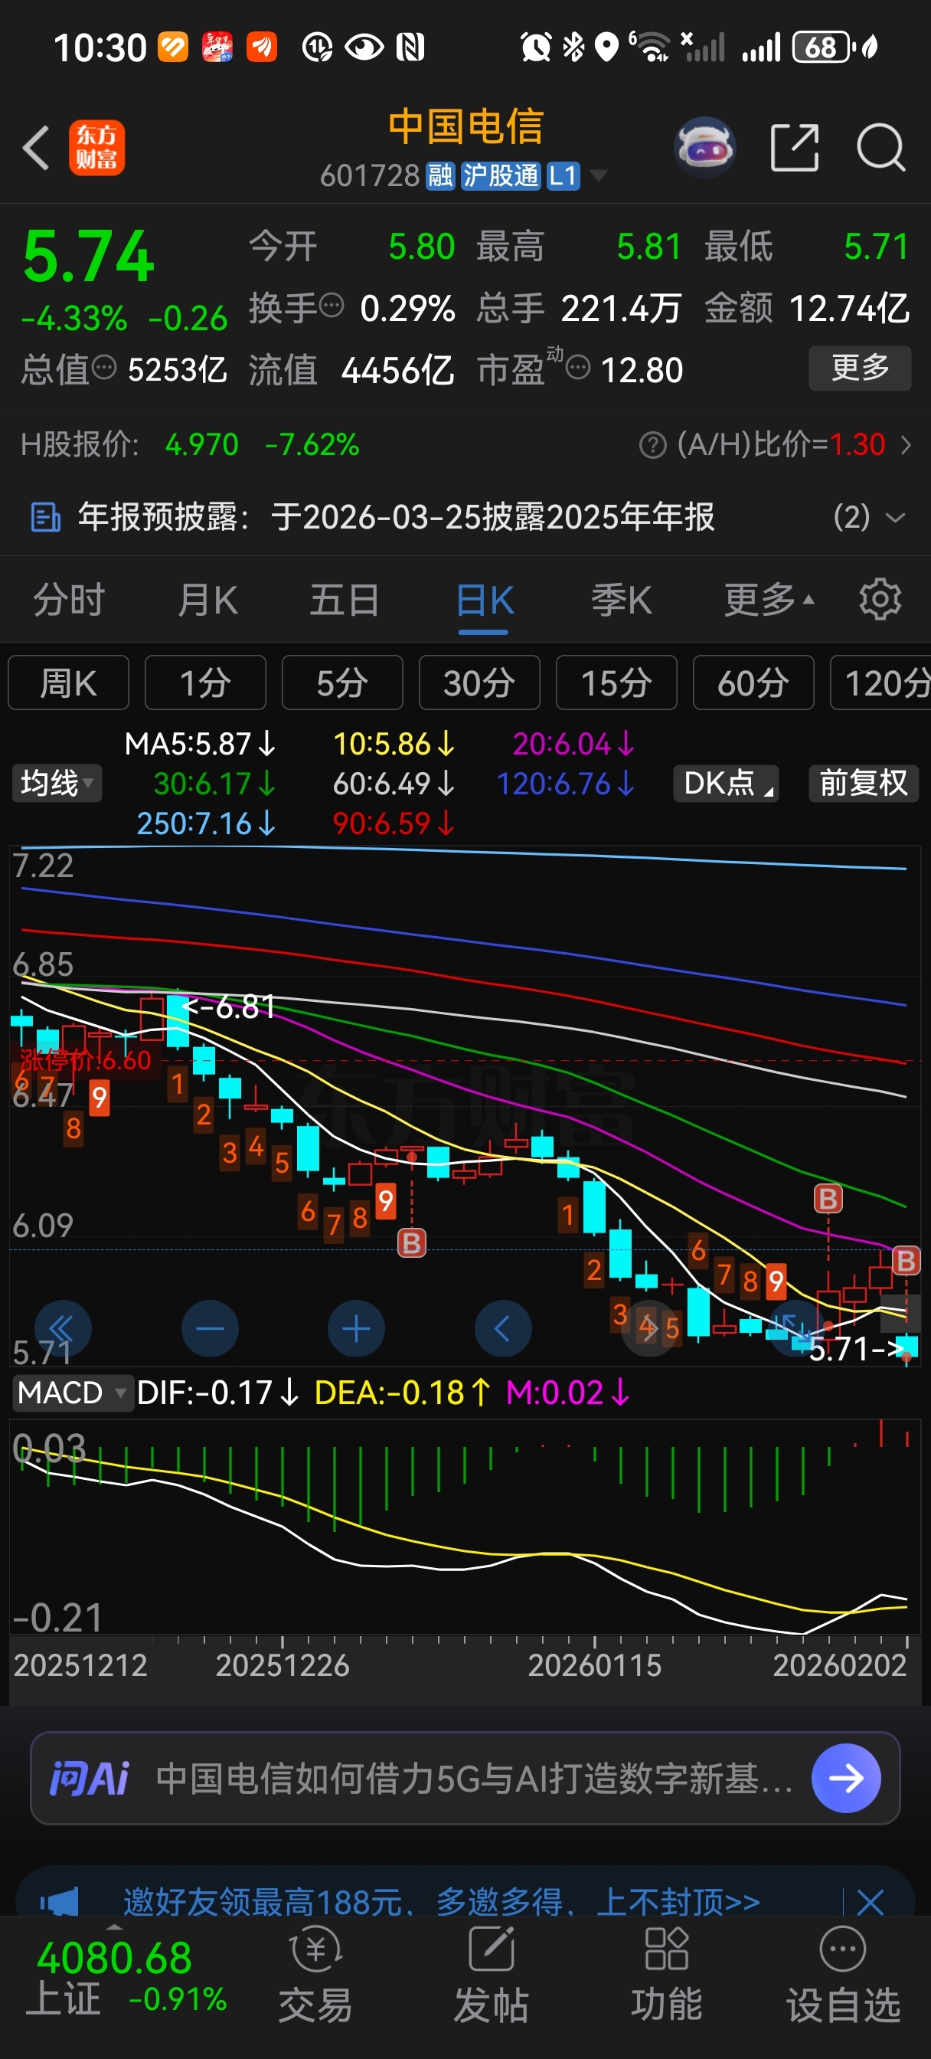The height and width of the screenshot is (2059, 931).
Task: Tap the back arrow icon
Action: pyautogui.click(x=36, y=147)
